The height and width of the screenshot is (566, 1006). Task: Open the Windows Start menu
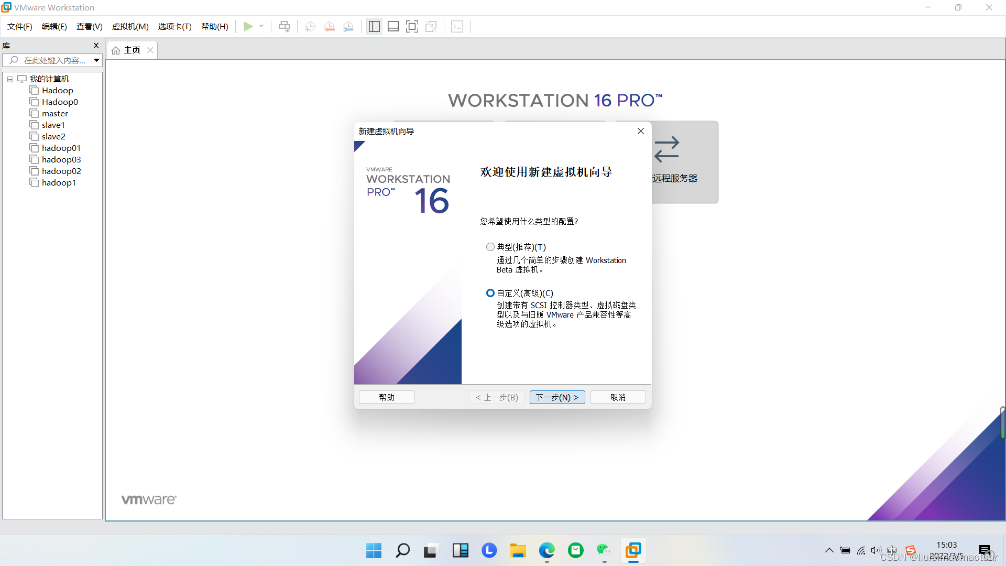[x=374, y=550]
